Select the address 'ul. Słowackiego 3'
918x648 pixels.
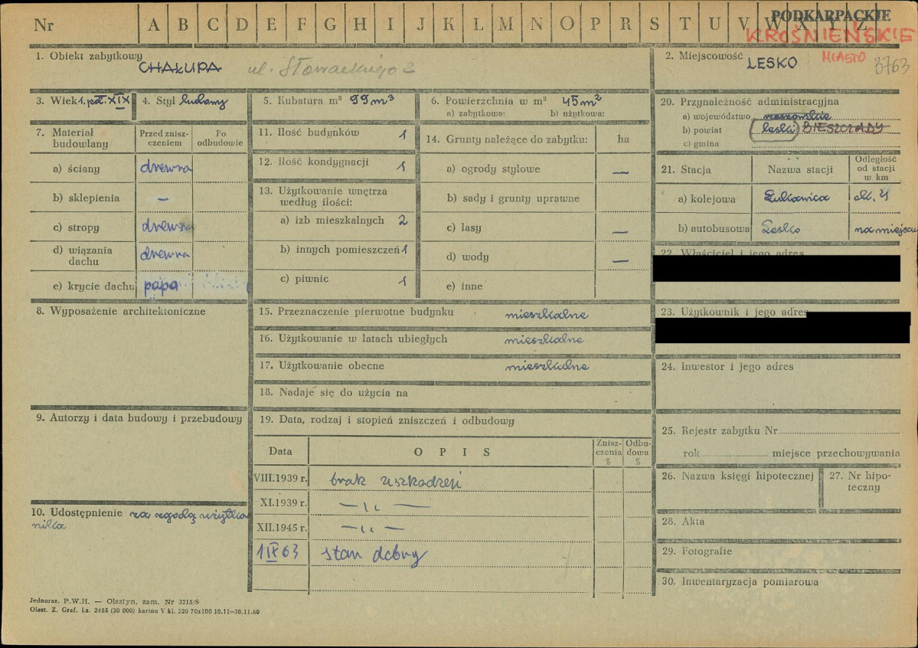pyautogui.click(x=331, y=68)
